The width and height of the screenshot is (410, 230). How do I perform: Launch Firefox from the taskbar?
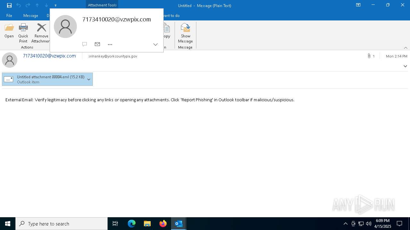[x=163, y=224]
